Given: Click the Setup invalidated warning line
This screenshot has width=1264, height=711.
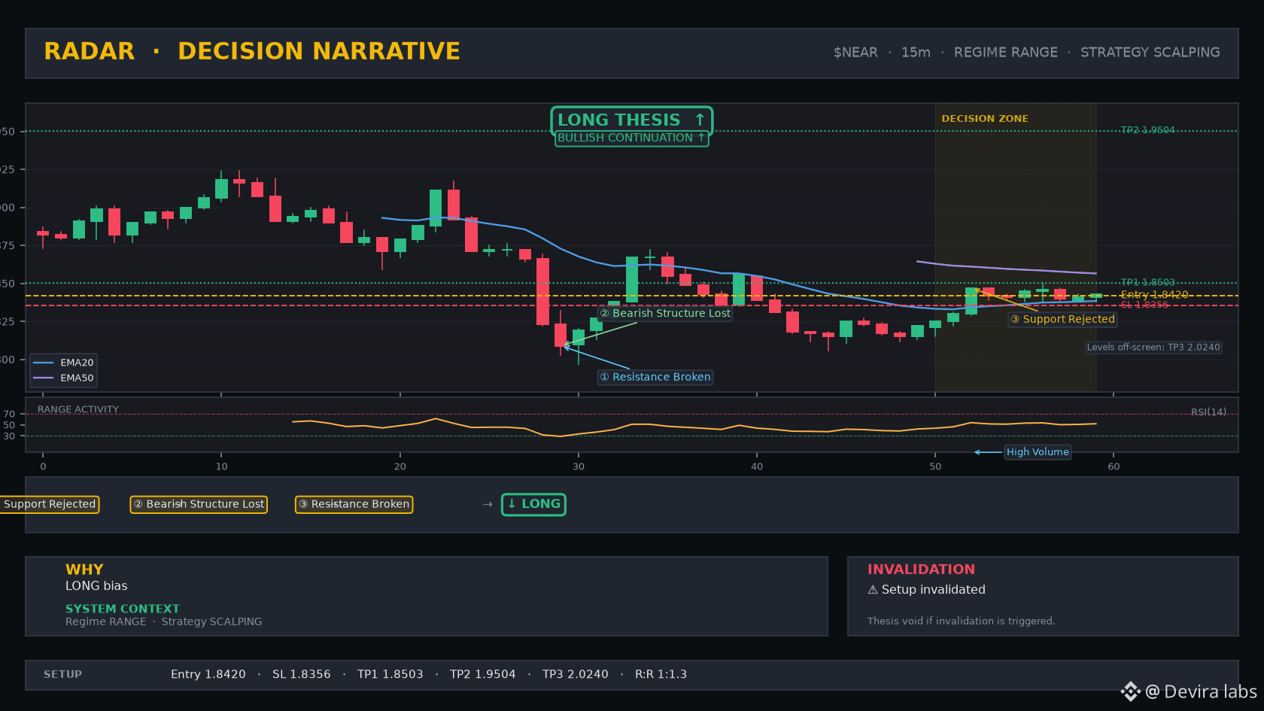Looking at the screenshot, I should 926,590.
